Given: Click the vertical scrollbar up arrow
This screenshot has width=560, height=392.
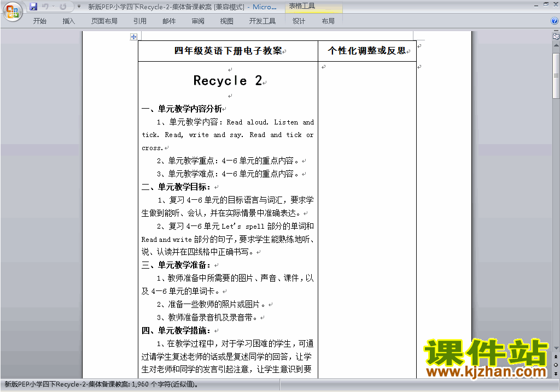Looking at the screenshot, I should 556,46.
